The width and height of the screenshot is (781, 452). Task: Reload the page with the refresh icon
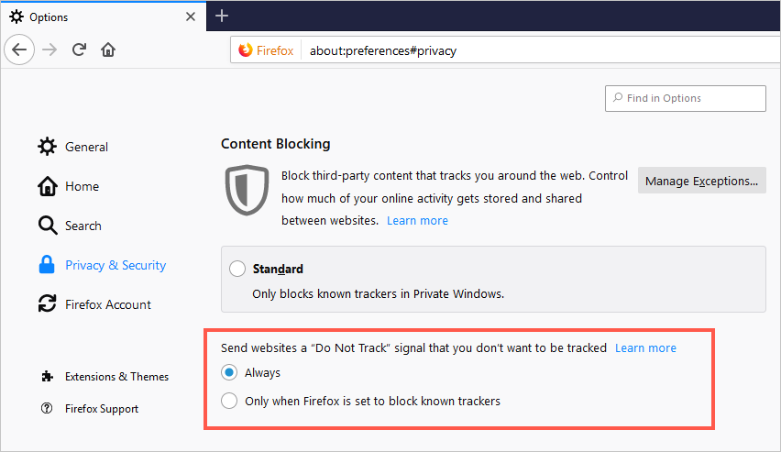click(79, 50)
